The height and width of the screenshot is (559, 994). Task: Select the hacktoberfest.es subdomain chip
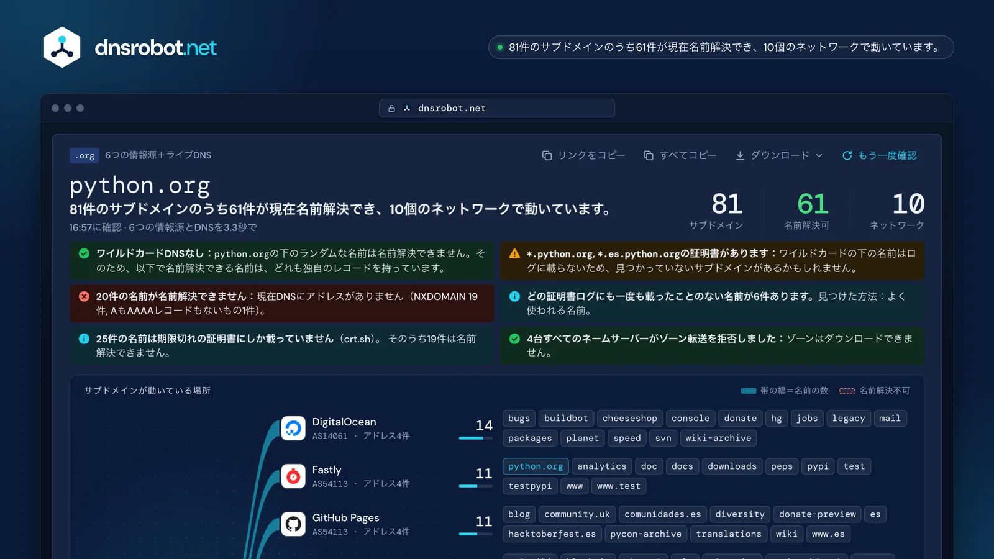coord(552,534)
